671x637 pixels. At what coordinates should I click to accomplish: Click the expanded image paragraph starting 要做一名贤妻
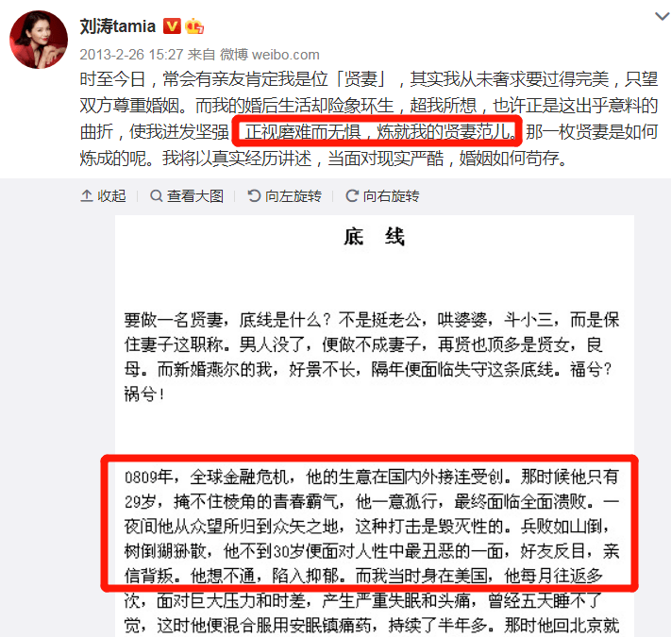372,357
